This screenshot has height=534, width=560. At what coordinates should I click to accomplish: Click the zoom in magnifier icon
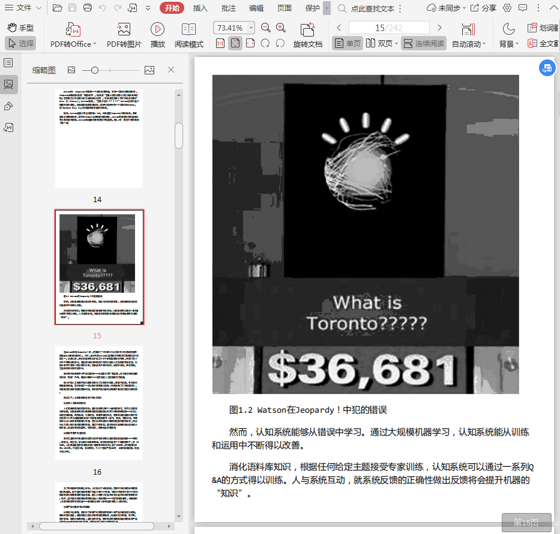pos(281,28)
